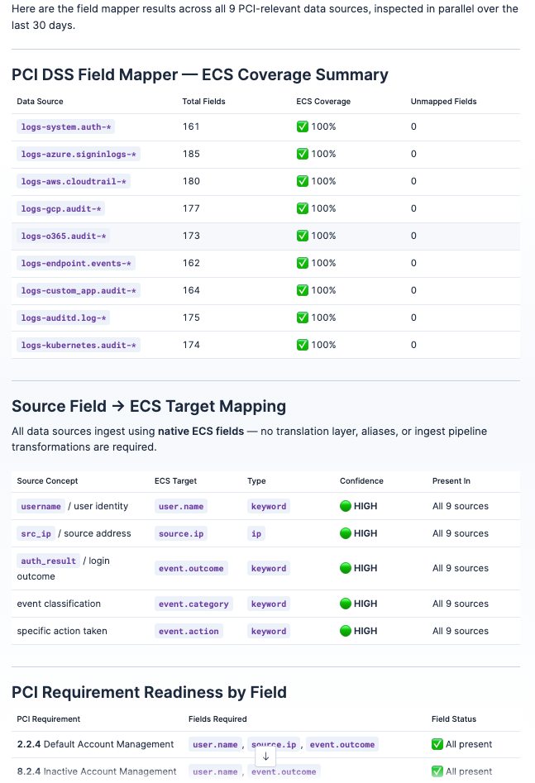Screen dimensions: 535x783
Task: Click total fields value 180
Action: 191,181
